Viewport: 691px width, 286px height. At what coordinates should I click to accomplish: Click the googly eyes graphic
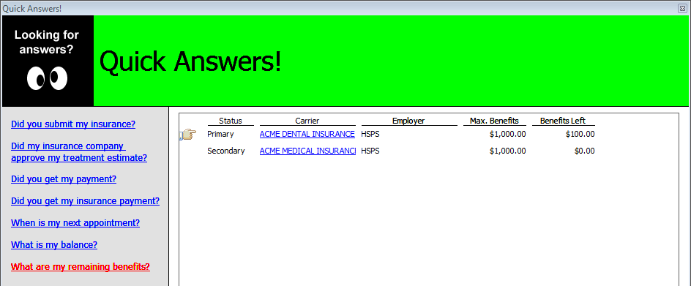point(47,78)
